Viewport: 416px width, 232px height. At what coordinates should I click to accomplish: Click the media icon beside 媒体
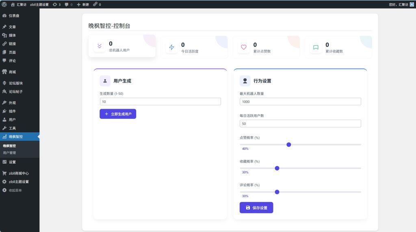pos(4,35)
